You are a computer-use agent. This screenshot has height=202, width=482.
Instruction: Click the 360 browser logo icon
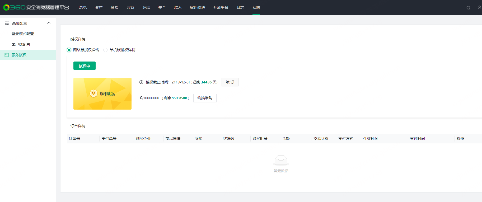pos(6,7)
